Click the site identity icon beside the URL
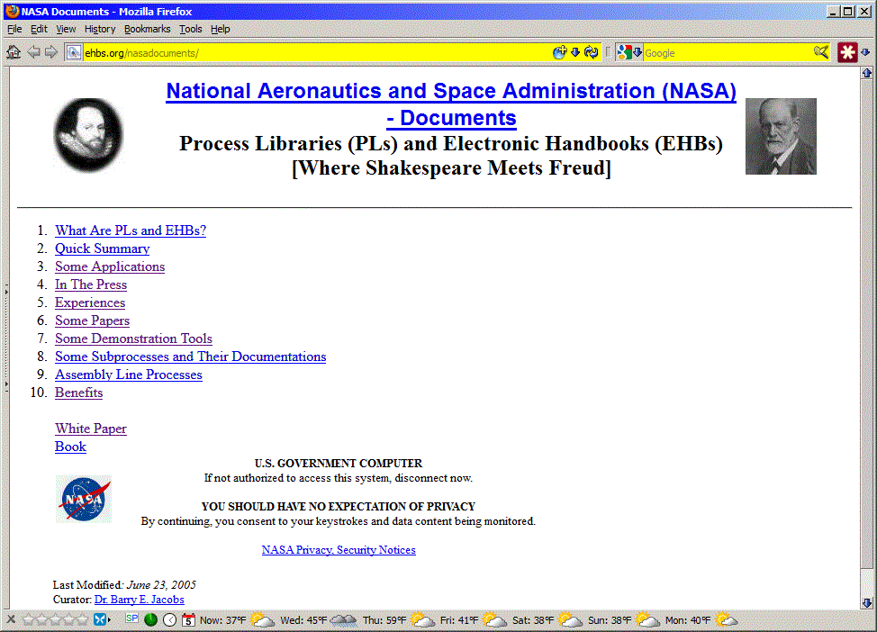Viewport: 877px width, 632px height. click(x=73, y=52)
